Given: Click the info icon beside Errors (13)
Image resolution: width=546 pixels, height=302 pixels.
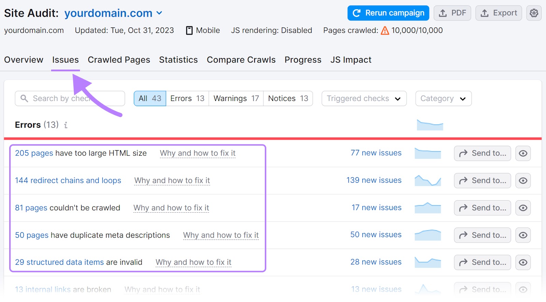Looking at the screenshot, I should pos(66,125).
